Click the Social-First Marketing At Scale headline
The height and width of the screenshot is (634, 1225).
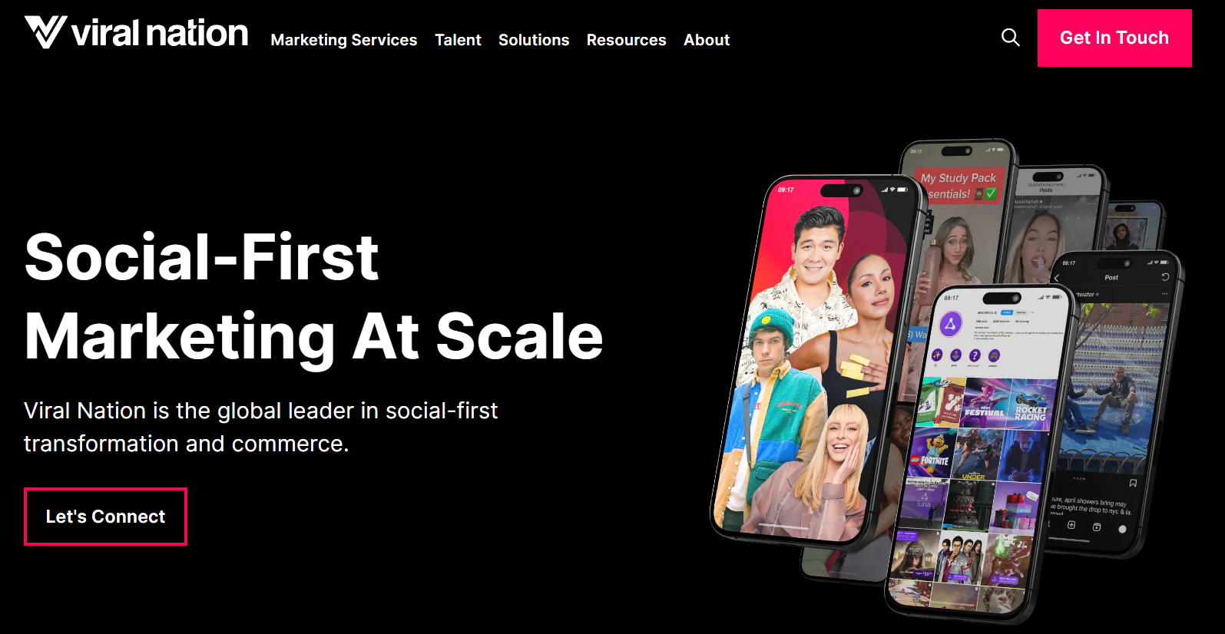313,296
